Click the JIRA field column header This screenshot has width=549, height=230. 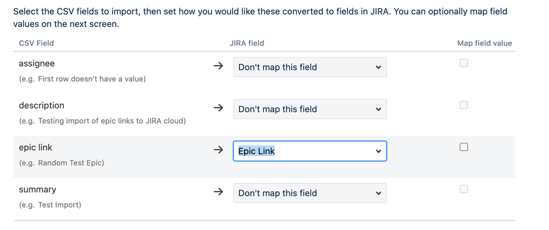pos(247,43)
